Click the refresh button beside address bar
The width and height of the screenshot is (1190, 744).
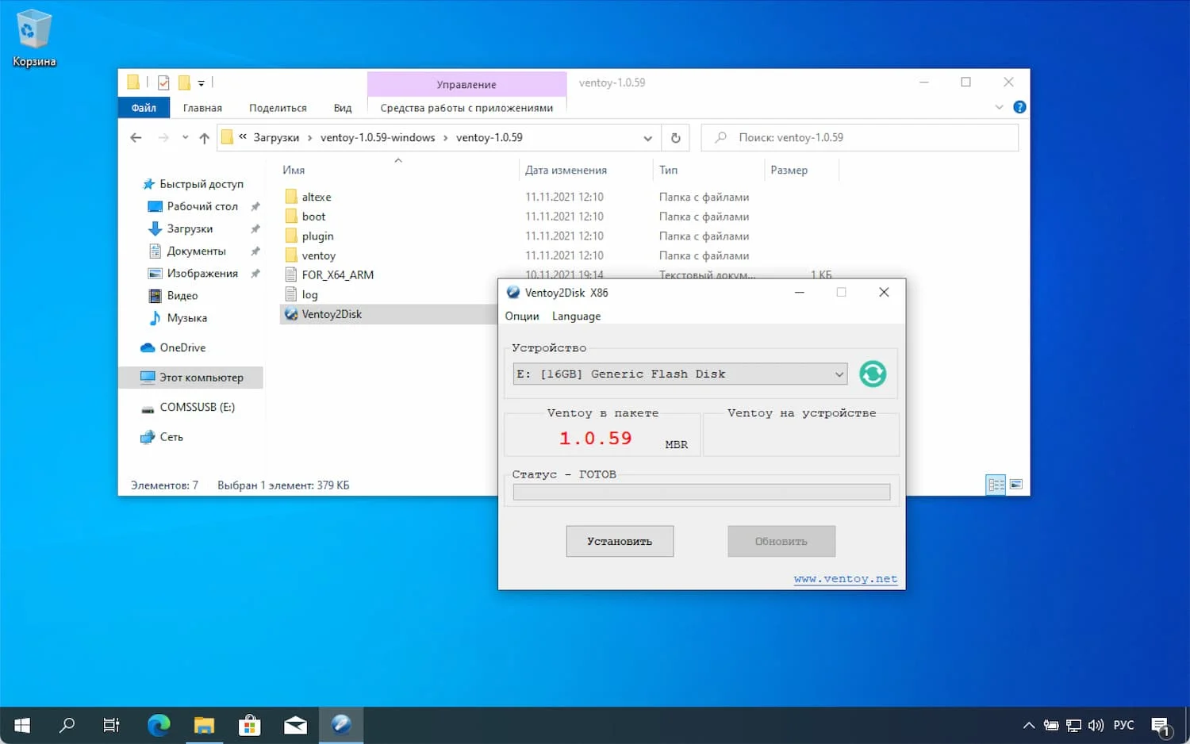[675, 138]
